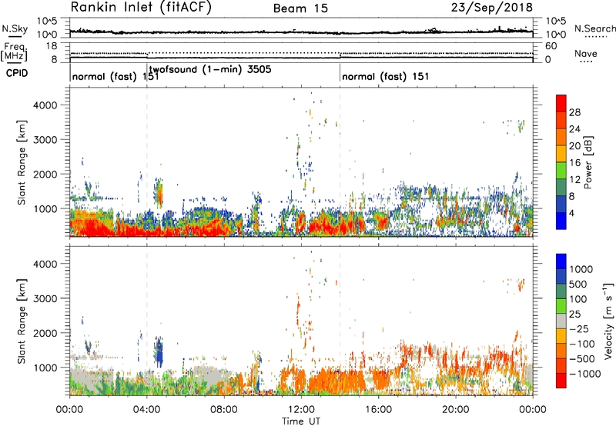Click the '16:00' time axis tick label
Viewport: 616px width, 426px height.
tap(378, 410)
